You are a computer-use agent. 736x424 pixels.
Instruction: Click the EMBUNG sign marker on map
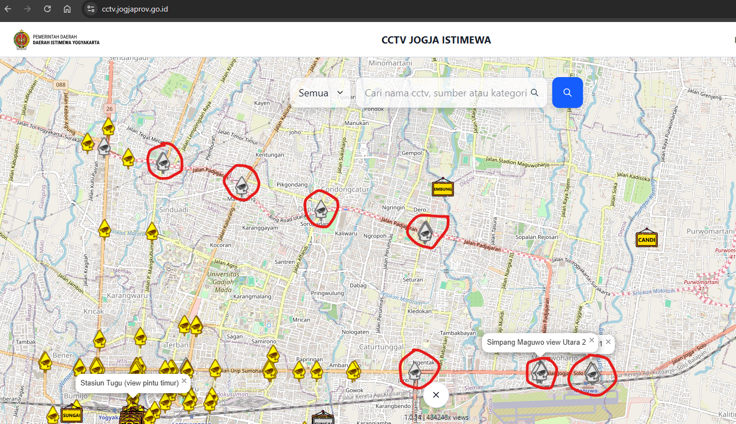coord(443,189)
